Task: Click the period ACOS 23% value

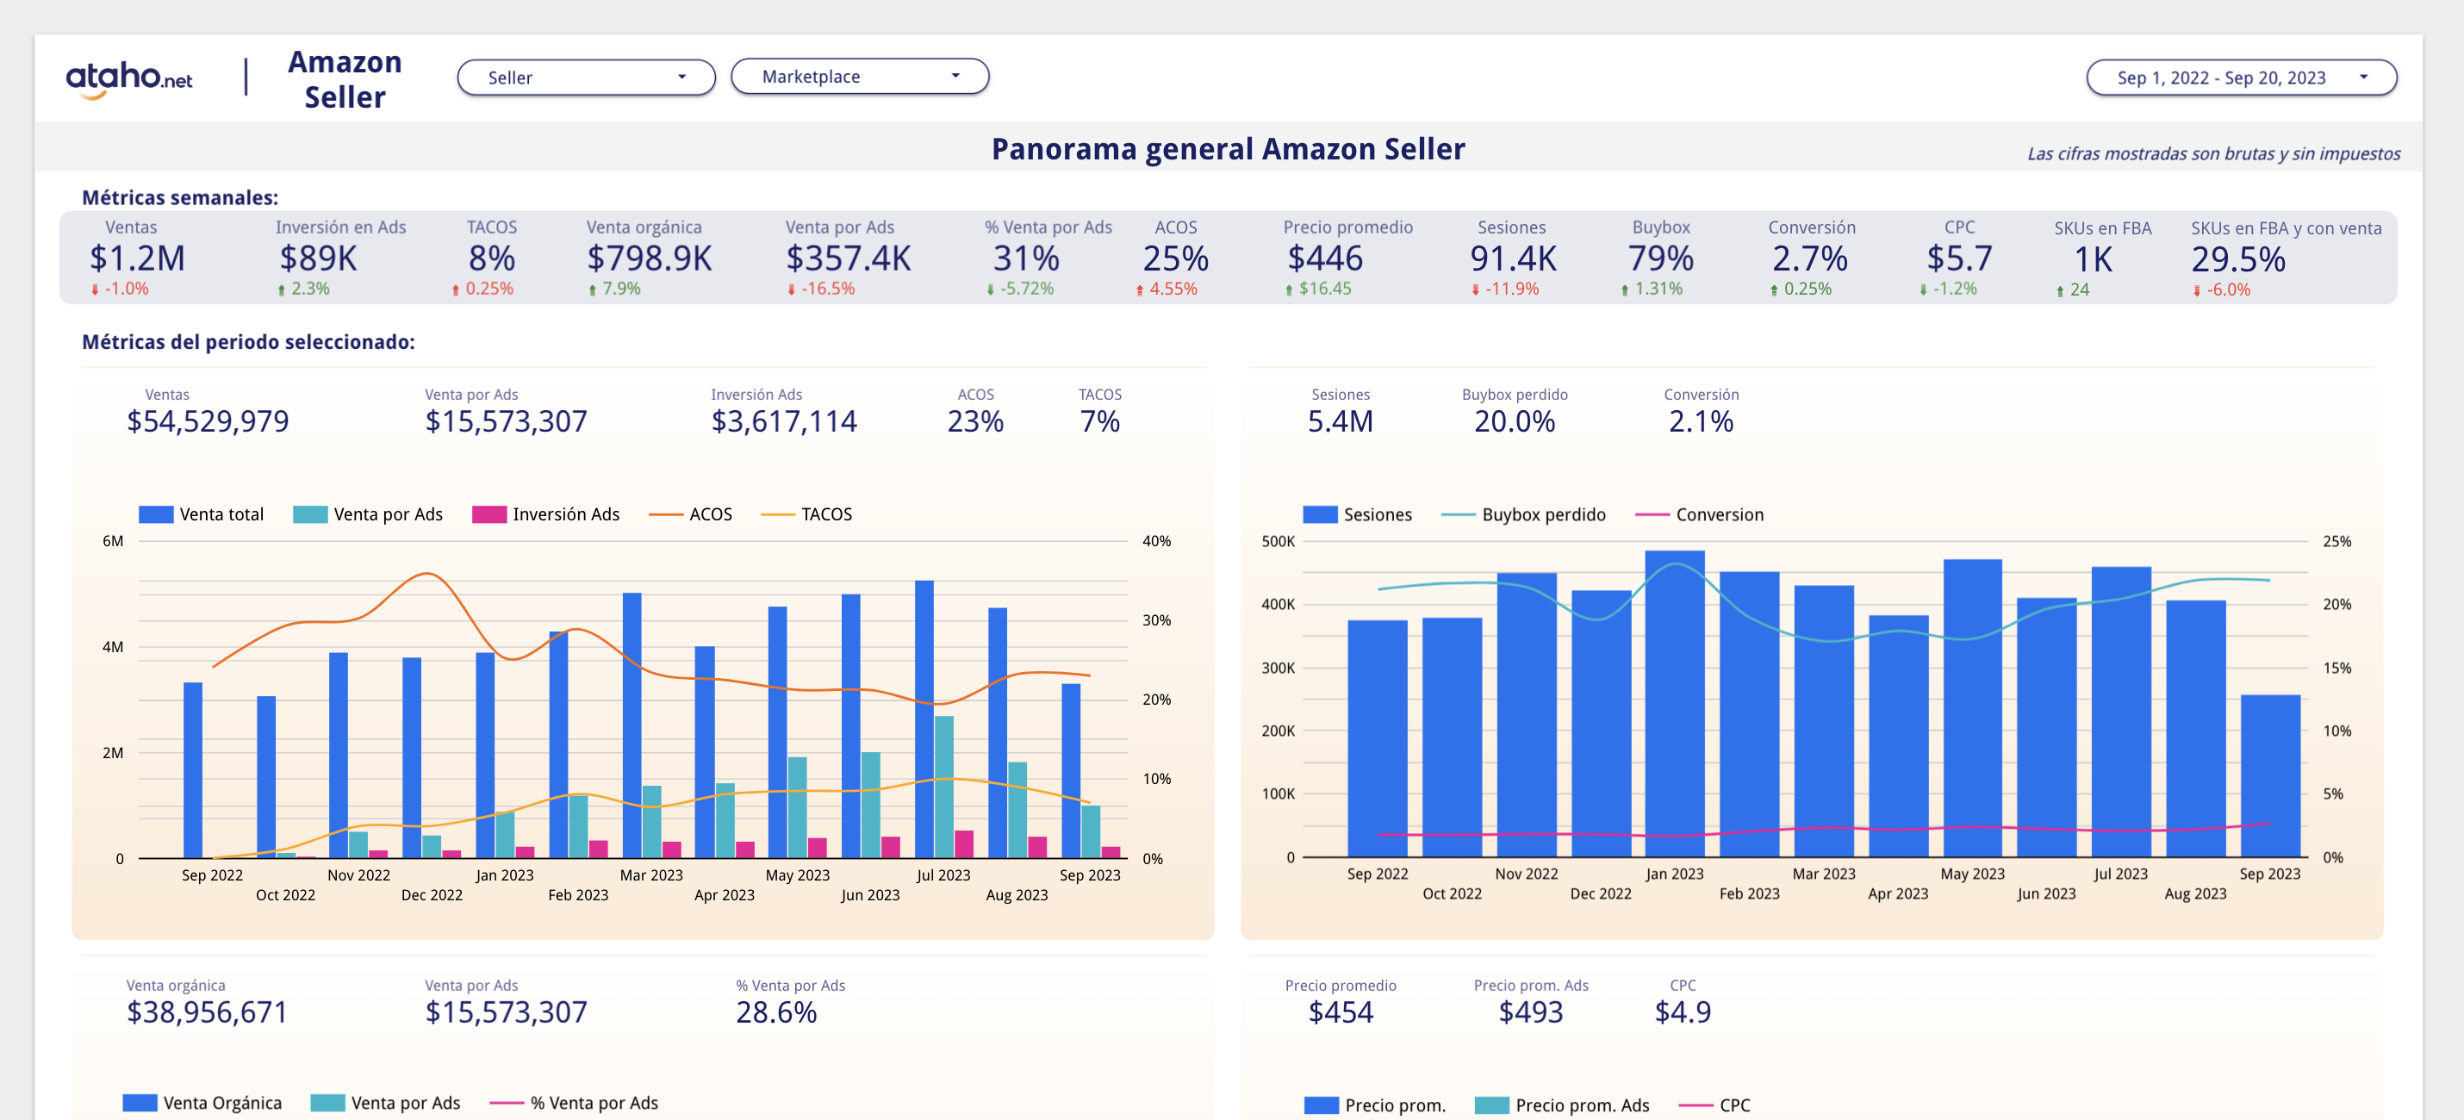Action: click(x=974, y=420)
